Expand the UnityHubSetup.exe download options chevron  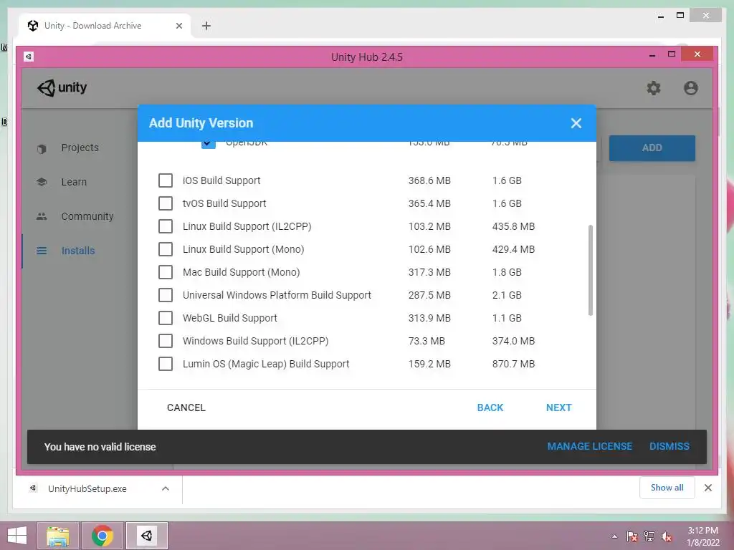pyautogui.click(x=166, y=488)
